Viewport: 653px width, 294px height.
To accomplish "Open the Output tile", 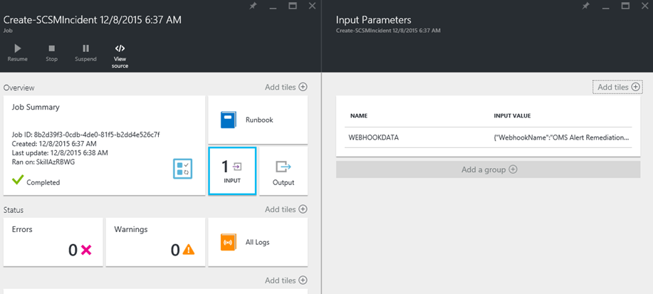I will [283, 170].
